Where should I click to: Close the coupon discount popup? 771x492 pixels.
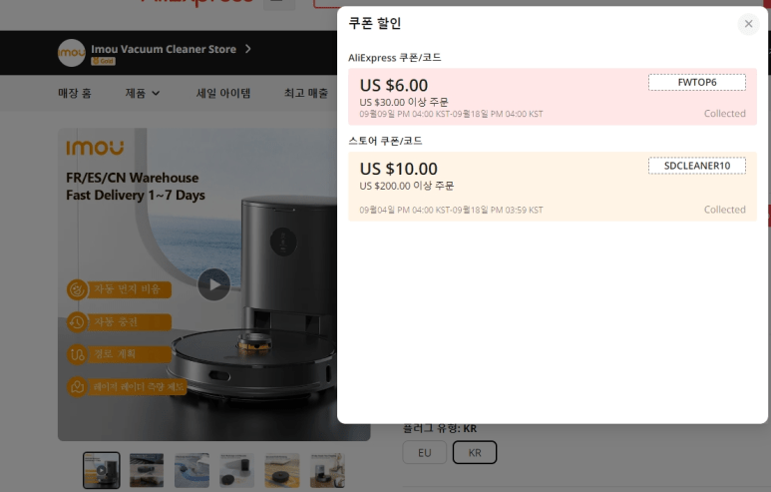tap(748, 24)
